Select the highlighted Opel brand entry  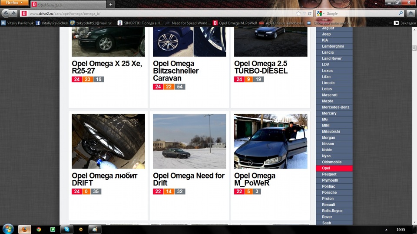tap(334, 168)
